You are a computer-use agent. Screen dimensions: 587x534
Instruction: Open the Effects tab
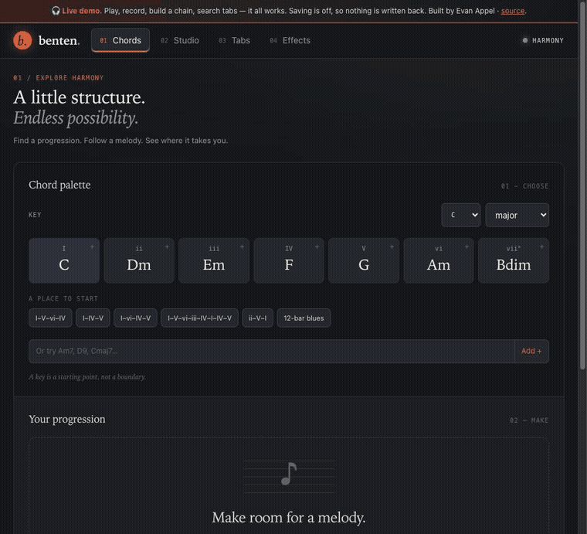tap(290, 40)
